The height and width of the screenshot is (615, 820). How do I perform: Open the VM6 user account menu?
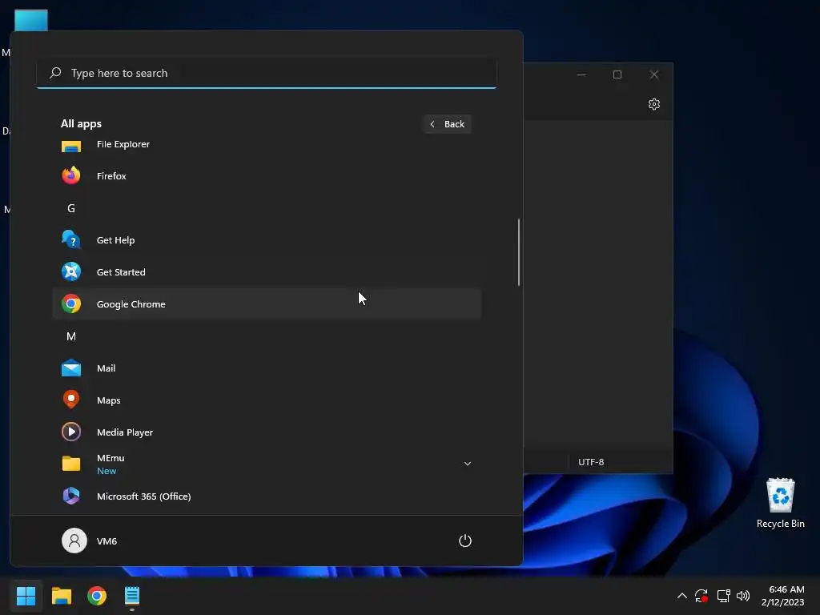(90, 541)
